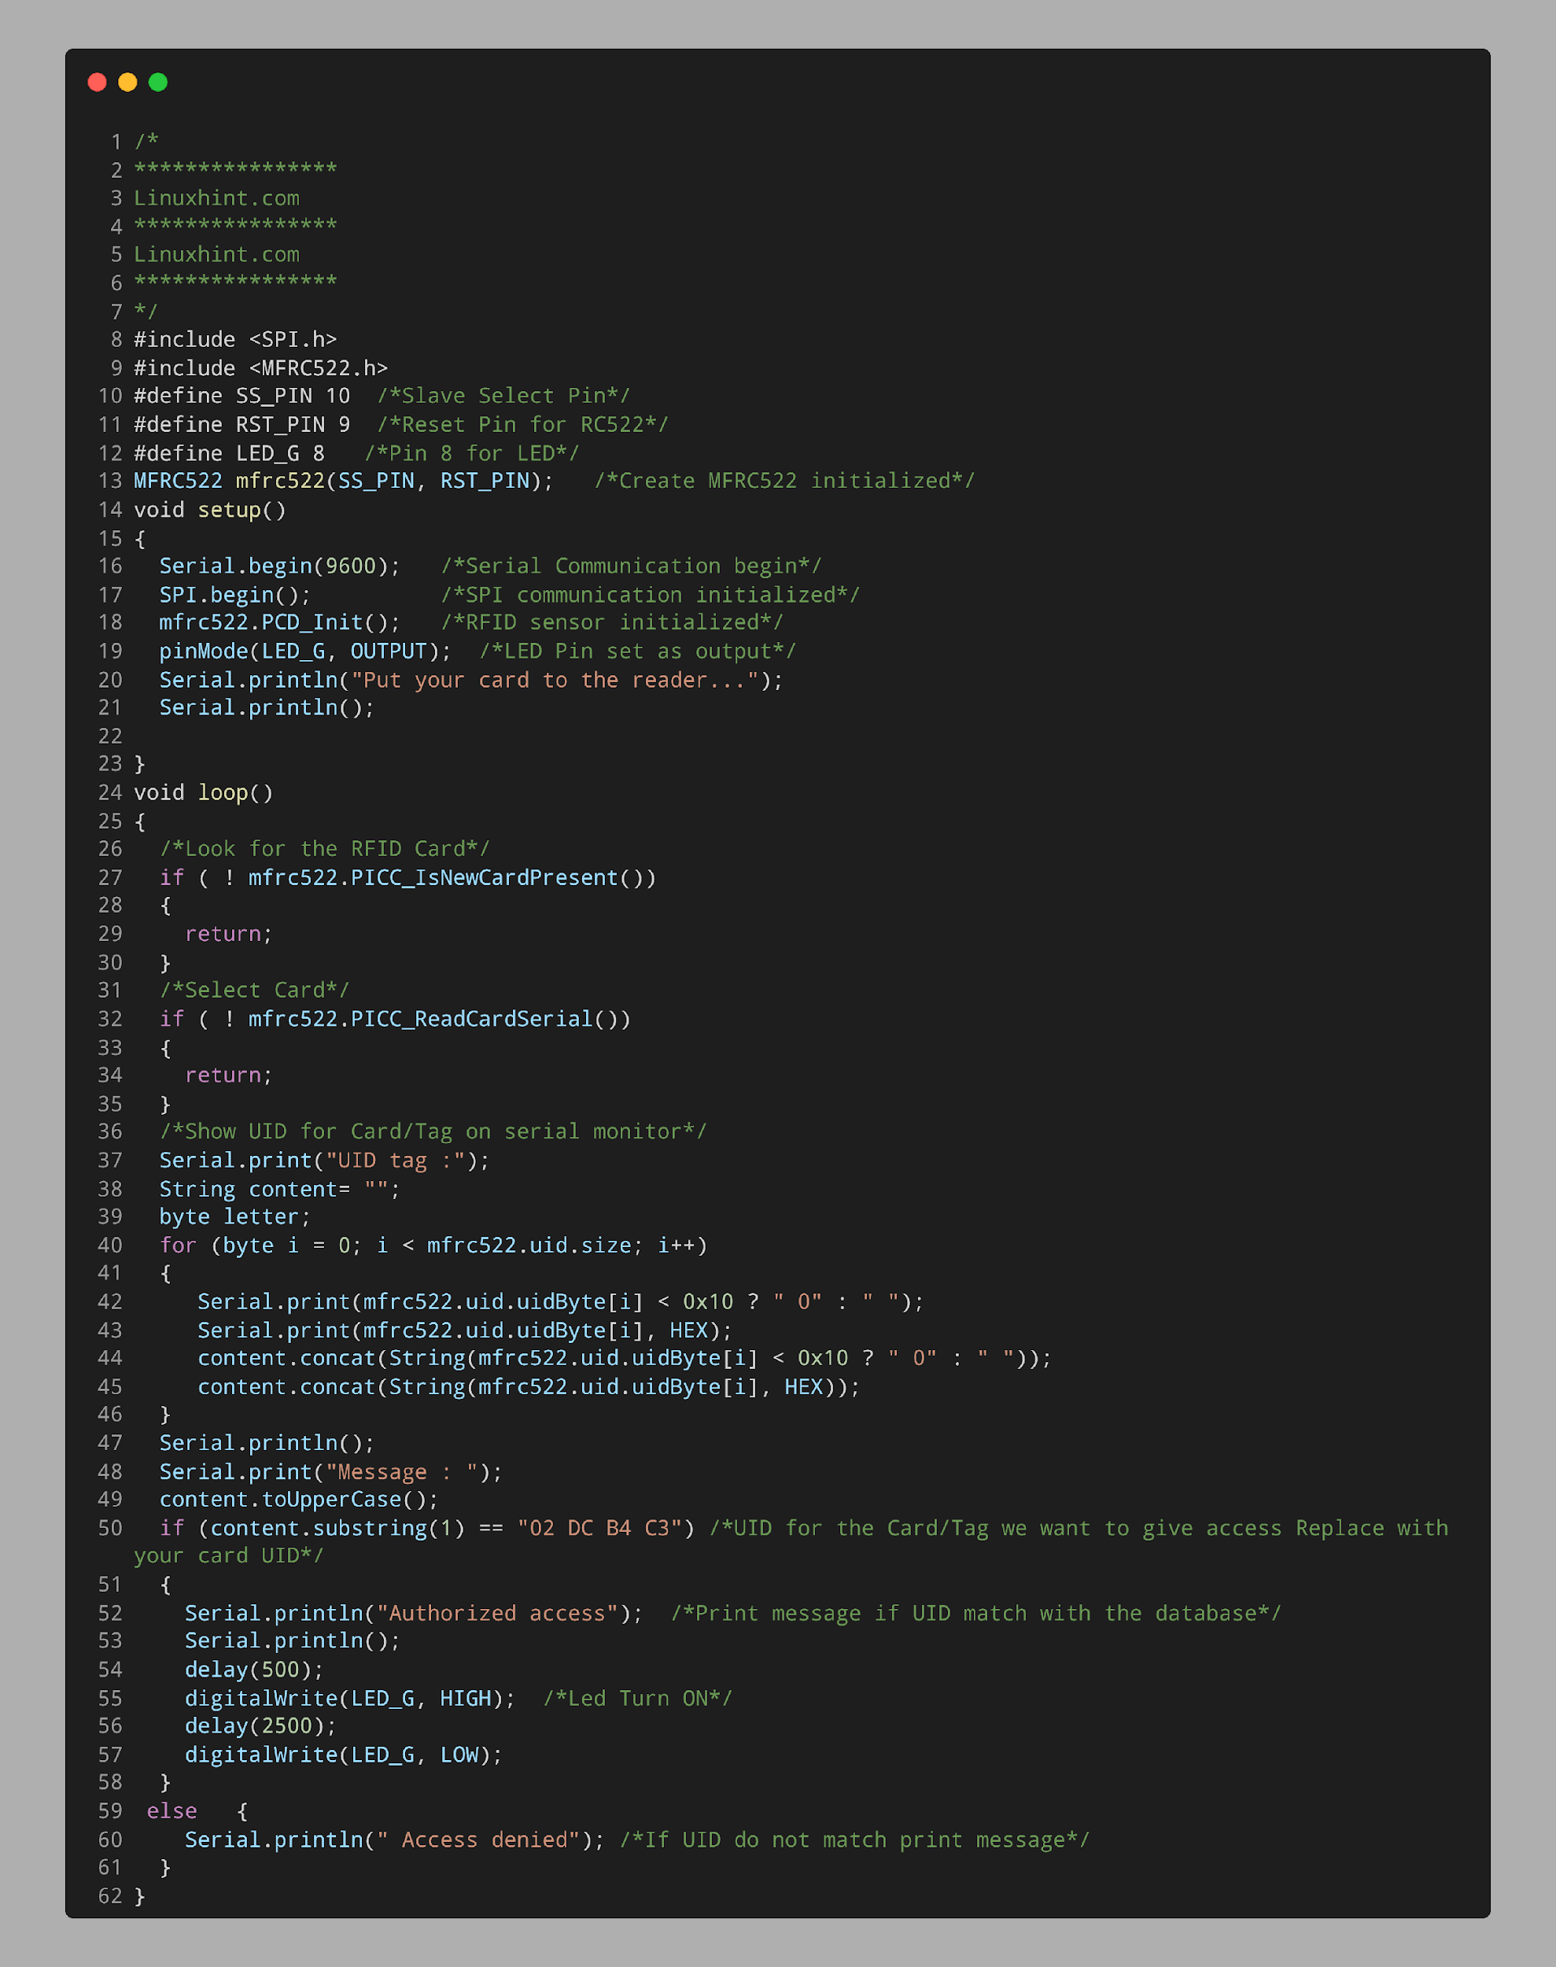Click the red close dot
This screenshot has width=1556, height=1967.
pyautogui.click(x=98, y=82)
